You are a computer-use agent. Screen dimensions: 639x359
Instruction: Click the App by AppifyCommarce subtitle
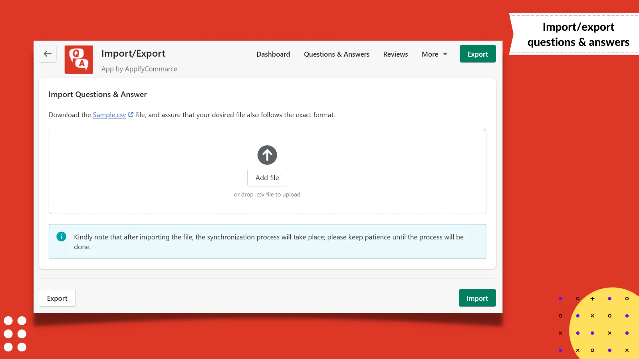pos(139,69)
